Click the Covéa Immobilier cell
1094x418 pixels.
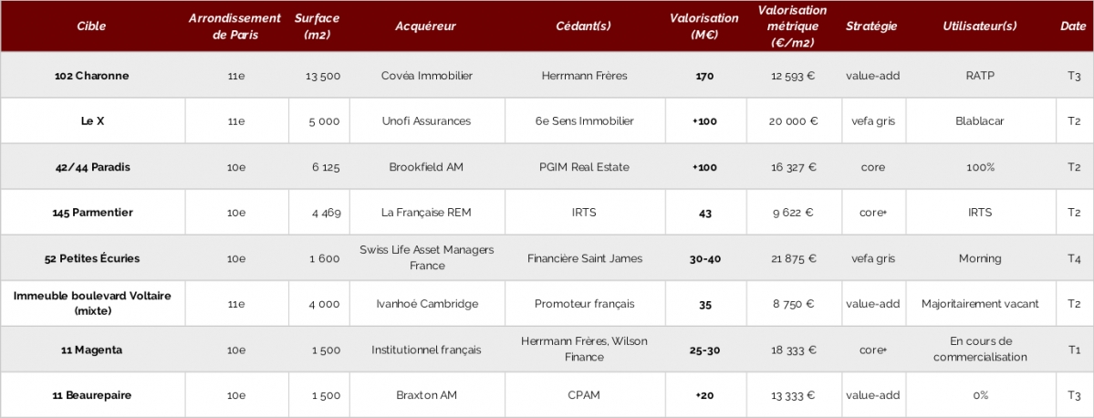click(427, 76)
